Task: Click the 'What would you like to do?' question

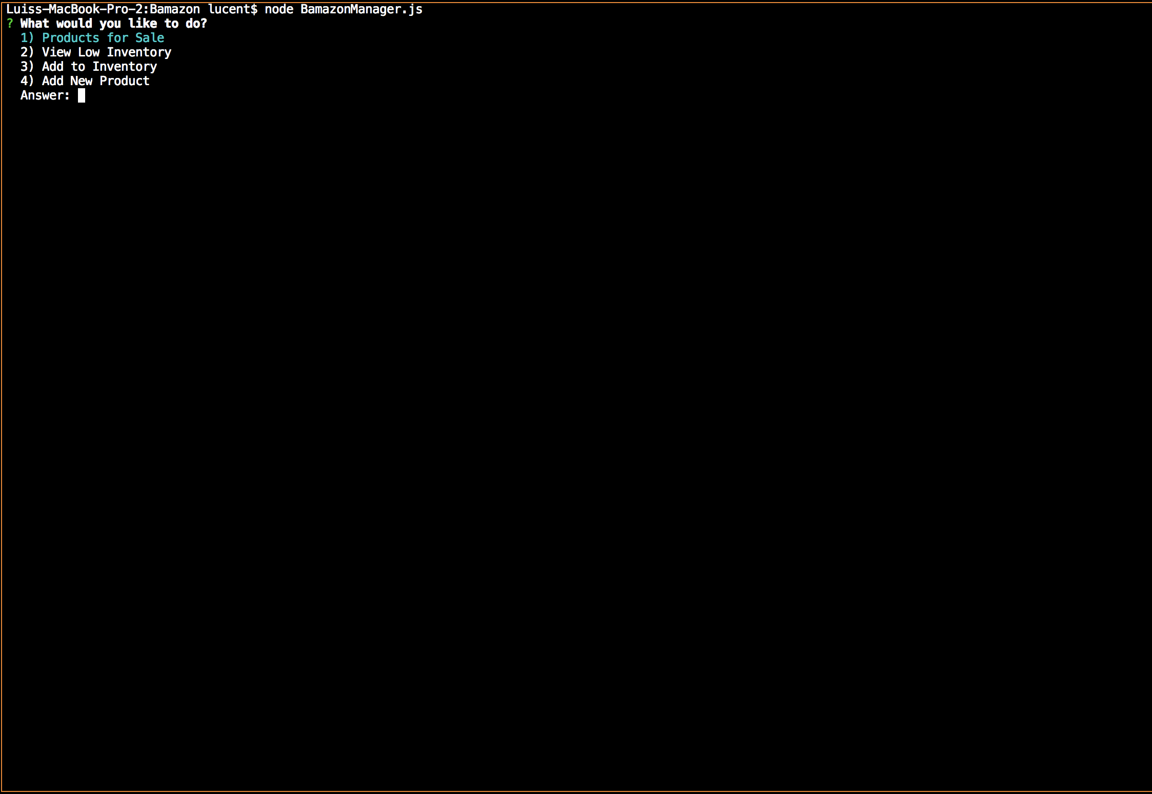Action: click(113, 24)
